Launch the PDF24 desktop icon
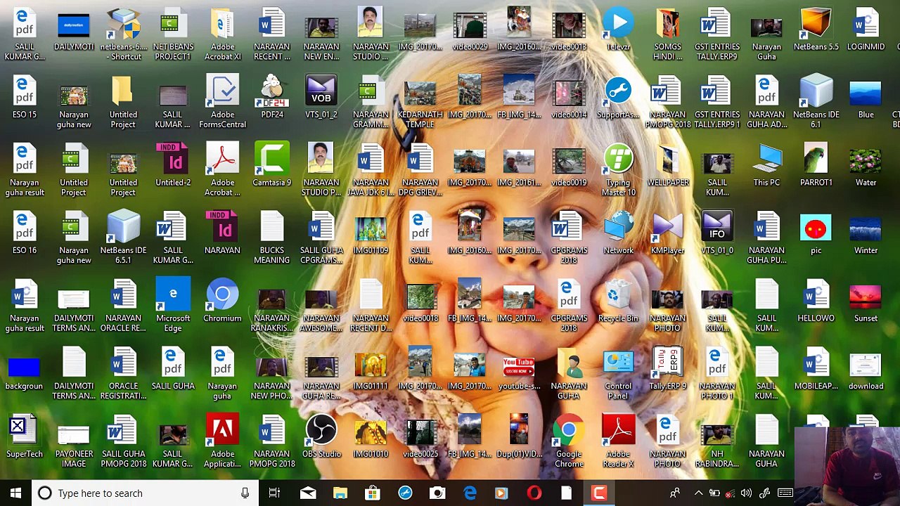The width and height of the screenshot is (900, 506). click(x=271, y=97)
